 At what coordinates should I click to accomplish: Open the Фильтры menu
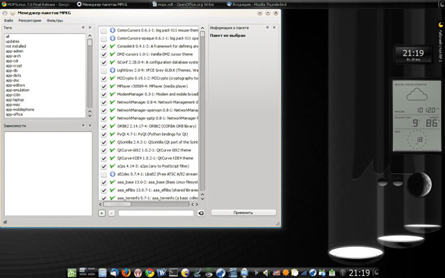54,20
